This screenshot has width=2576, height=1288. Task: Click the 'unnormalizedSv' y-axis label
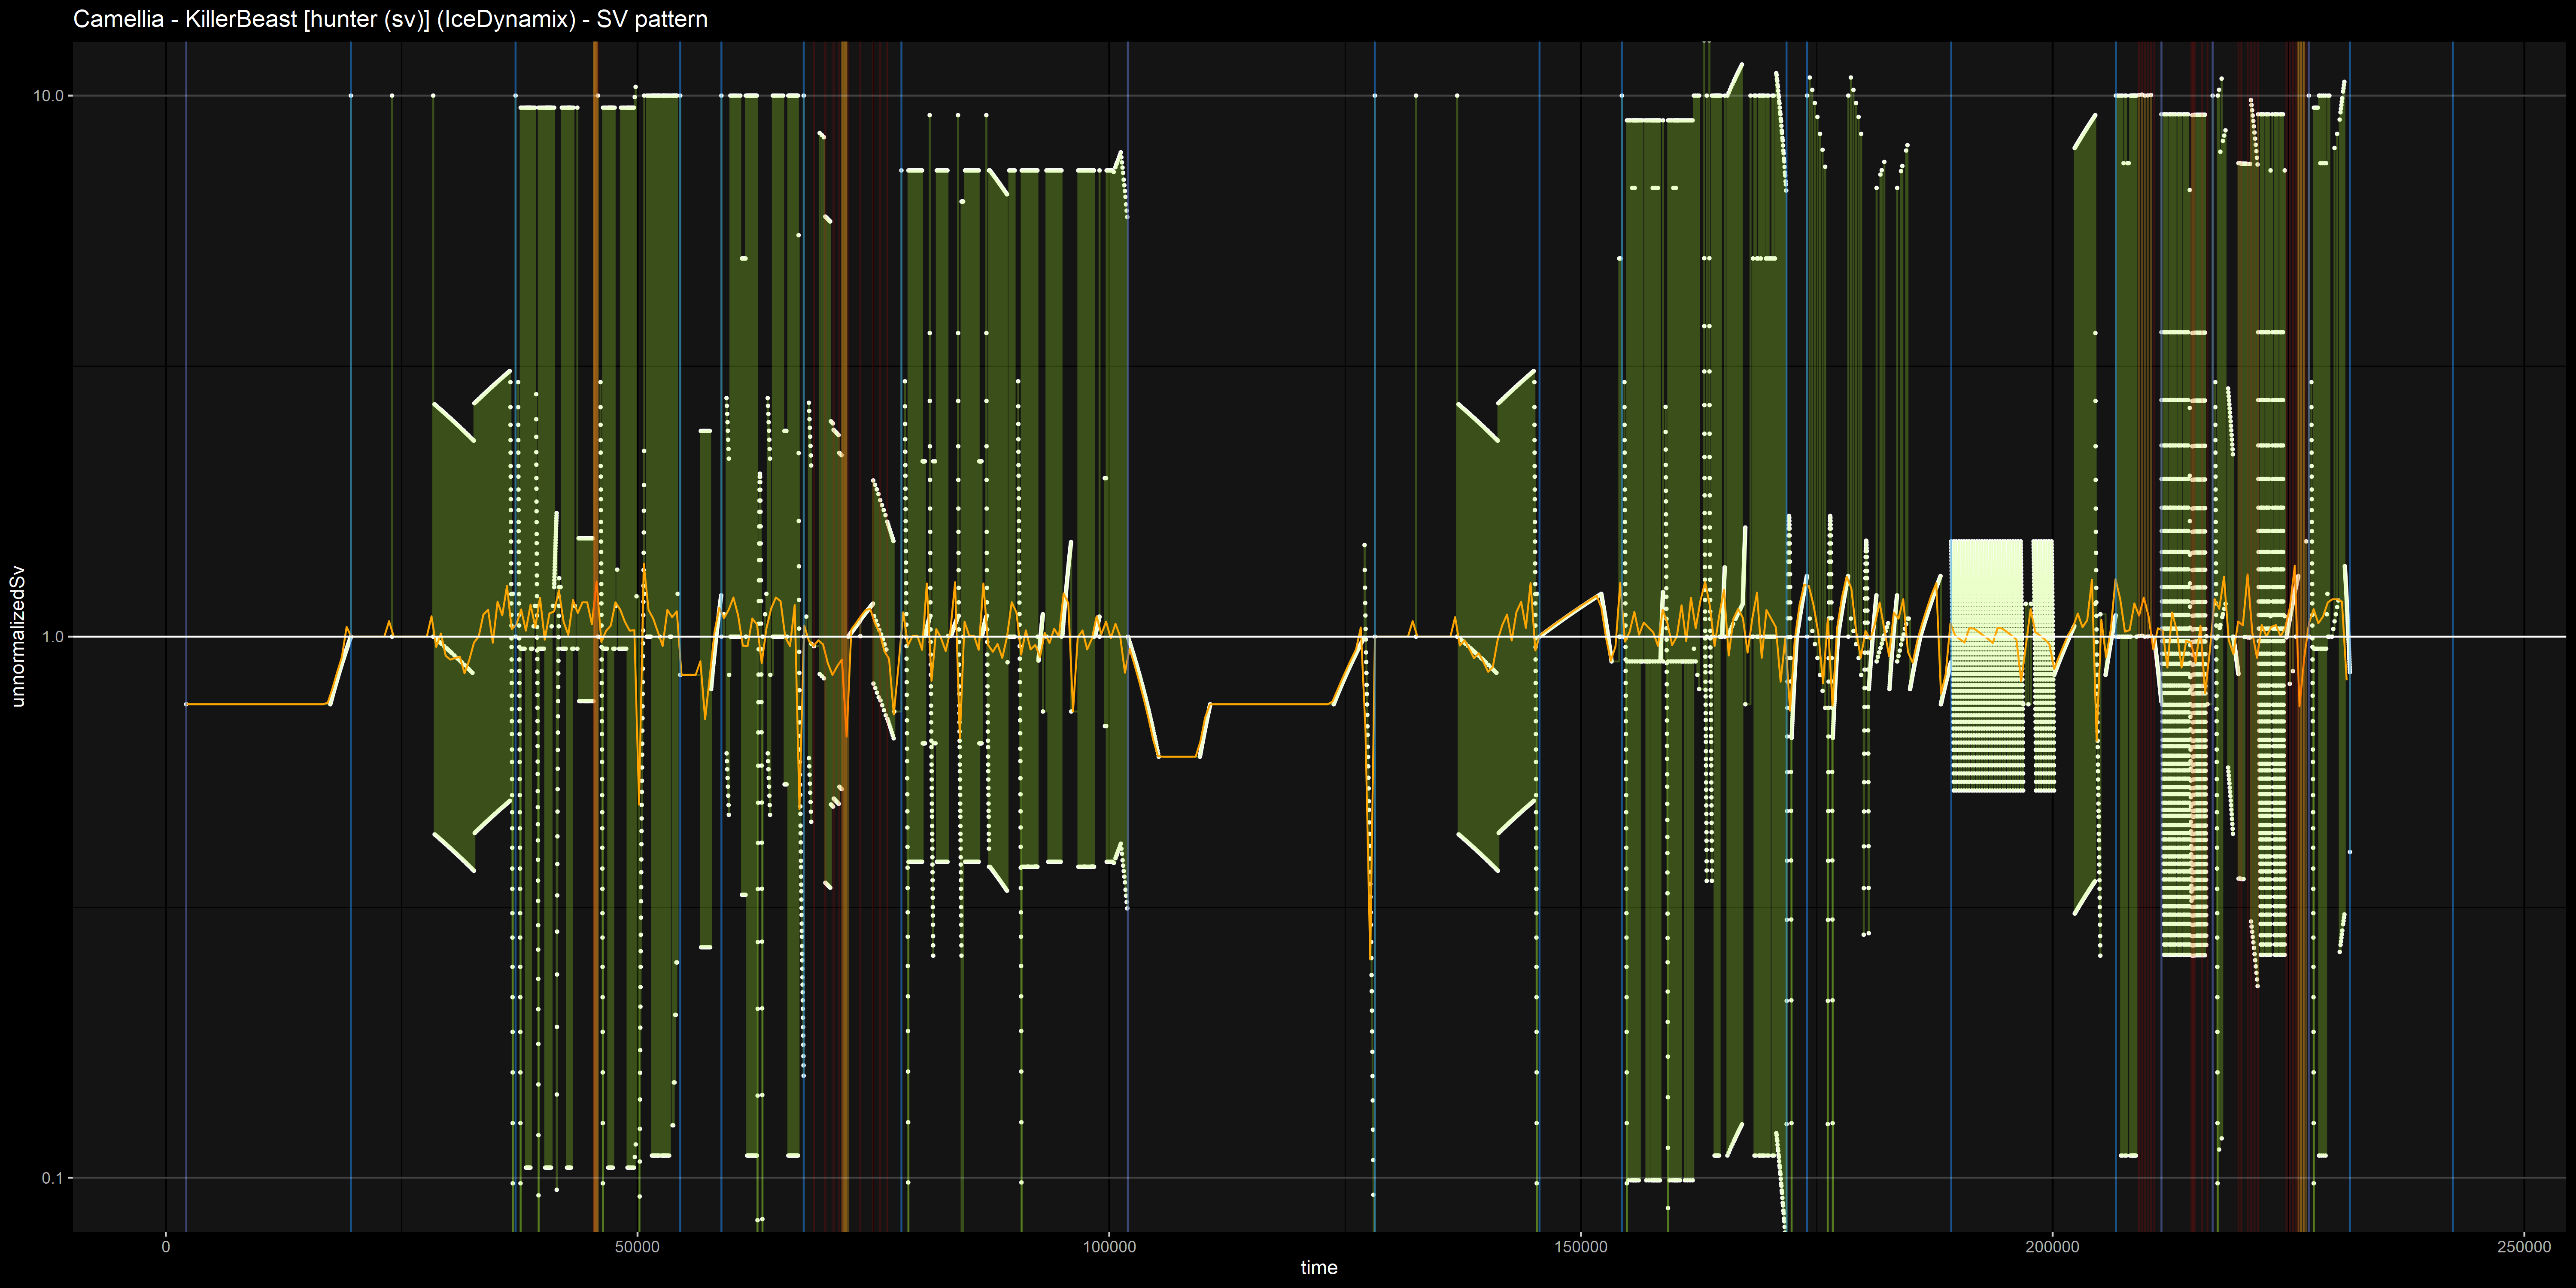17,636
